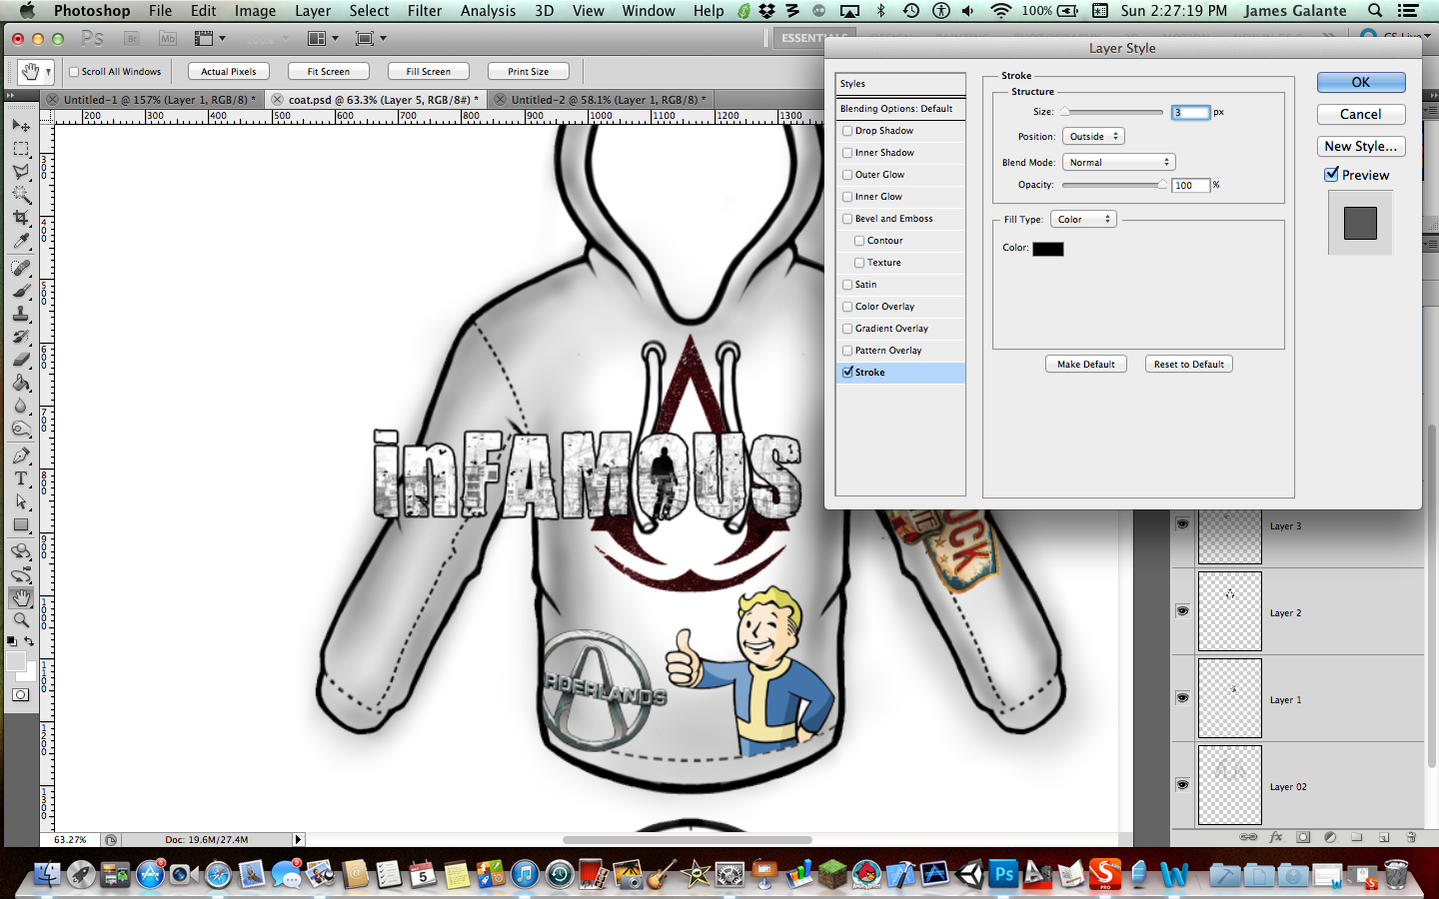Open the Fill Type dropdown

coord(1083,220)
